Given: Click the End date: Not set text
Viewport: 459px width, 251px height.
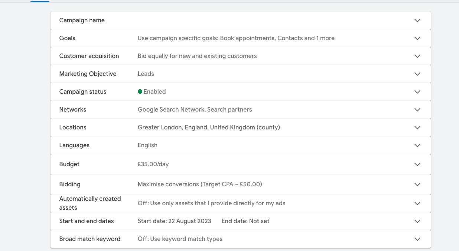Looking at the screenshot, I should click(245, 221).
